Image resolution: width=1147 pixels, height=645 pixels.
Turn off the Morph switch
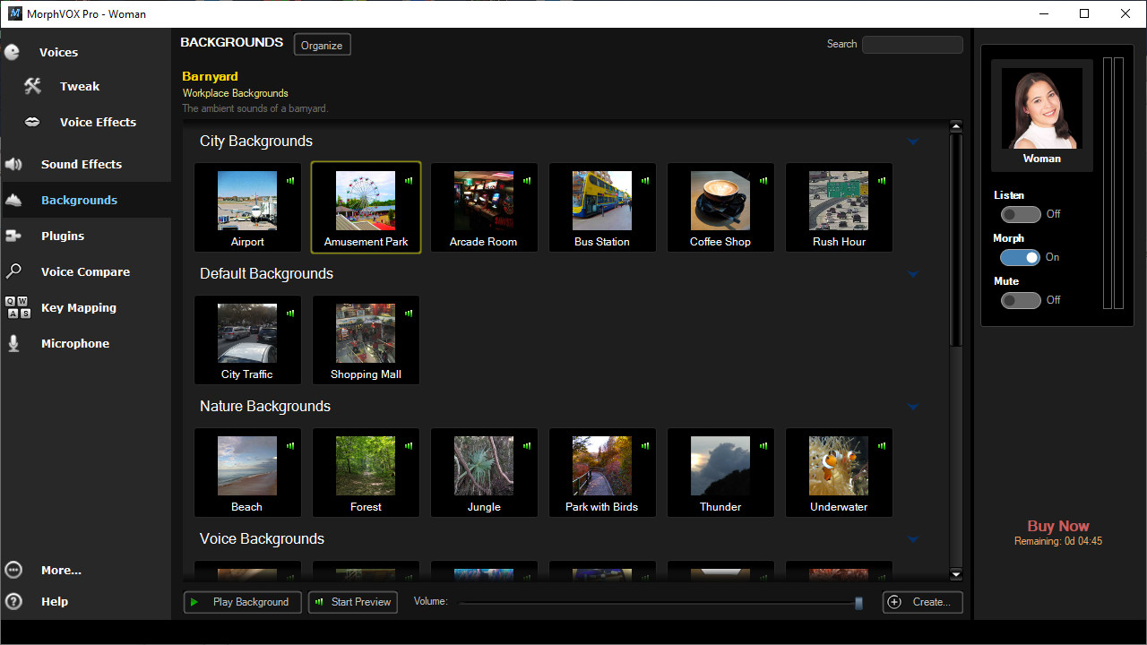point(1021,257)
